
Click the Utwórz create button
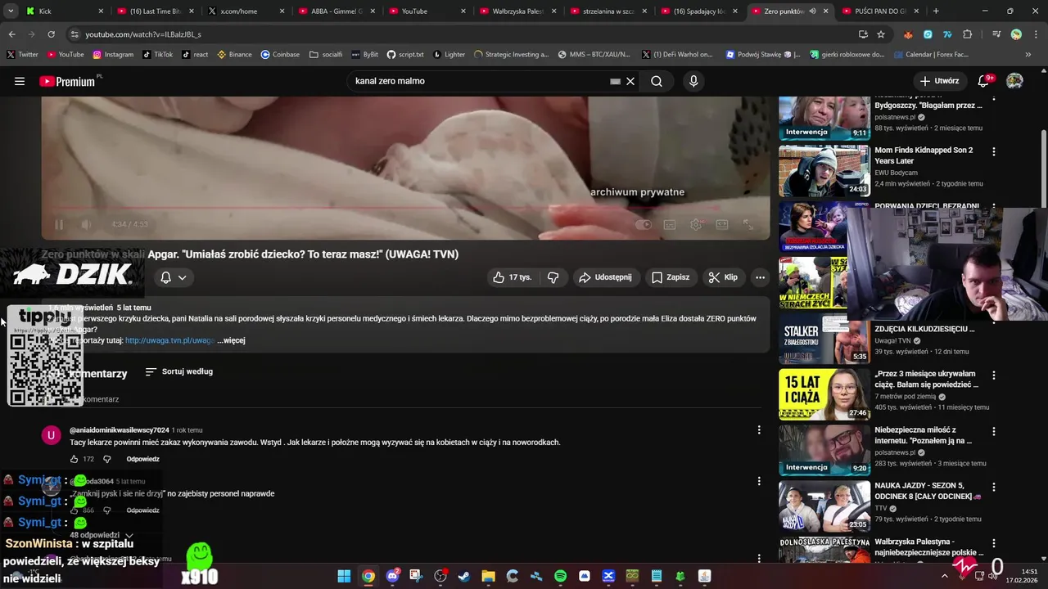(x=939, y=81)
